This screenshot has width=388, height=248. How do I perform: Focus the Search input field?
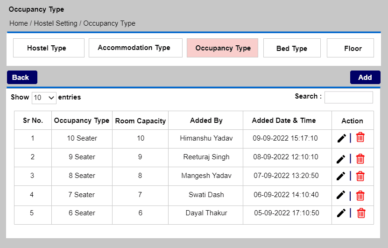[349, 97]
